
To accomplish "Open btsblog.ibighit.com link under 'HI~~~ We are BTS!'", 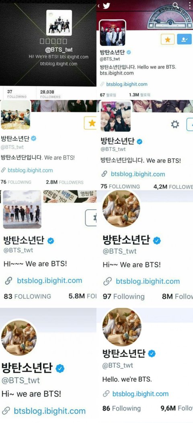I will (49, 280).
